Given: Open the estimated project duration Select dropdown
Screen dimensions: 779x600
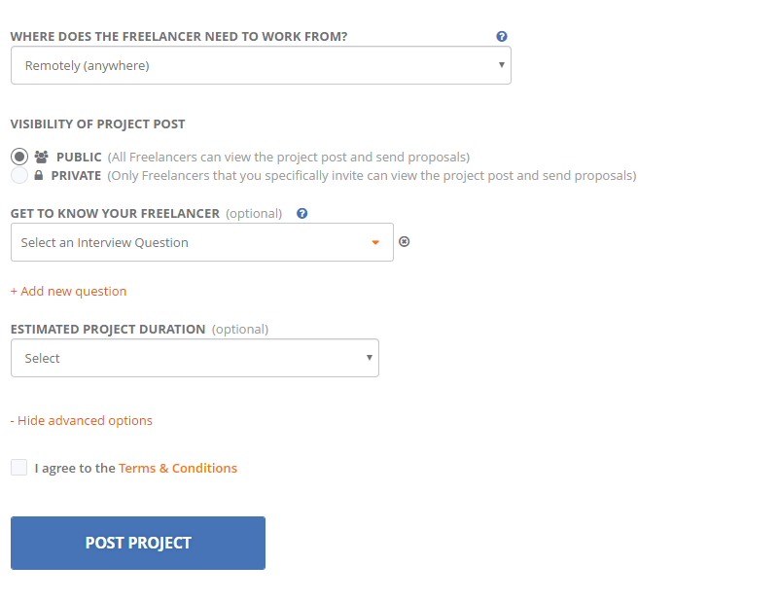Looking at the screenshot, I should tap(195, 358).
